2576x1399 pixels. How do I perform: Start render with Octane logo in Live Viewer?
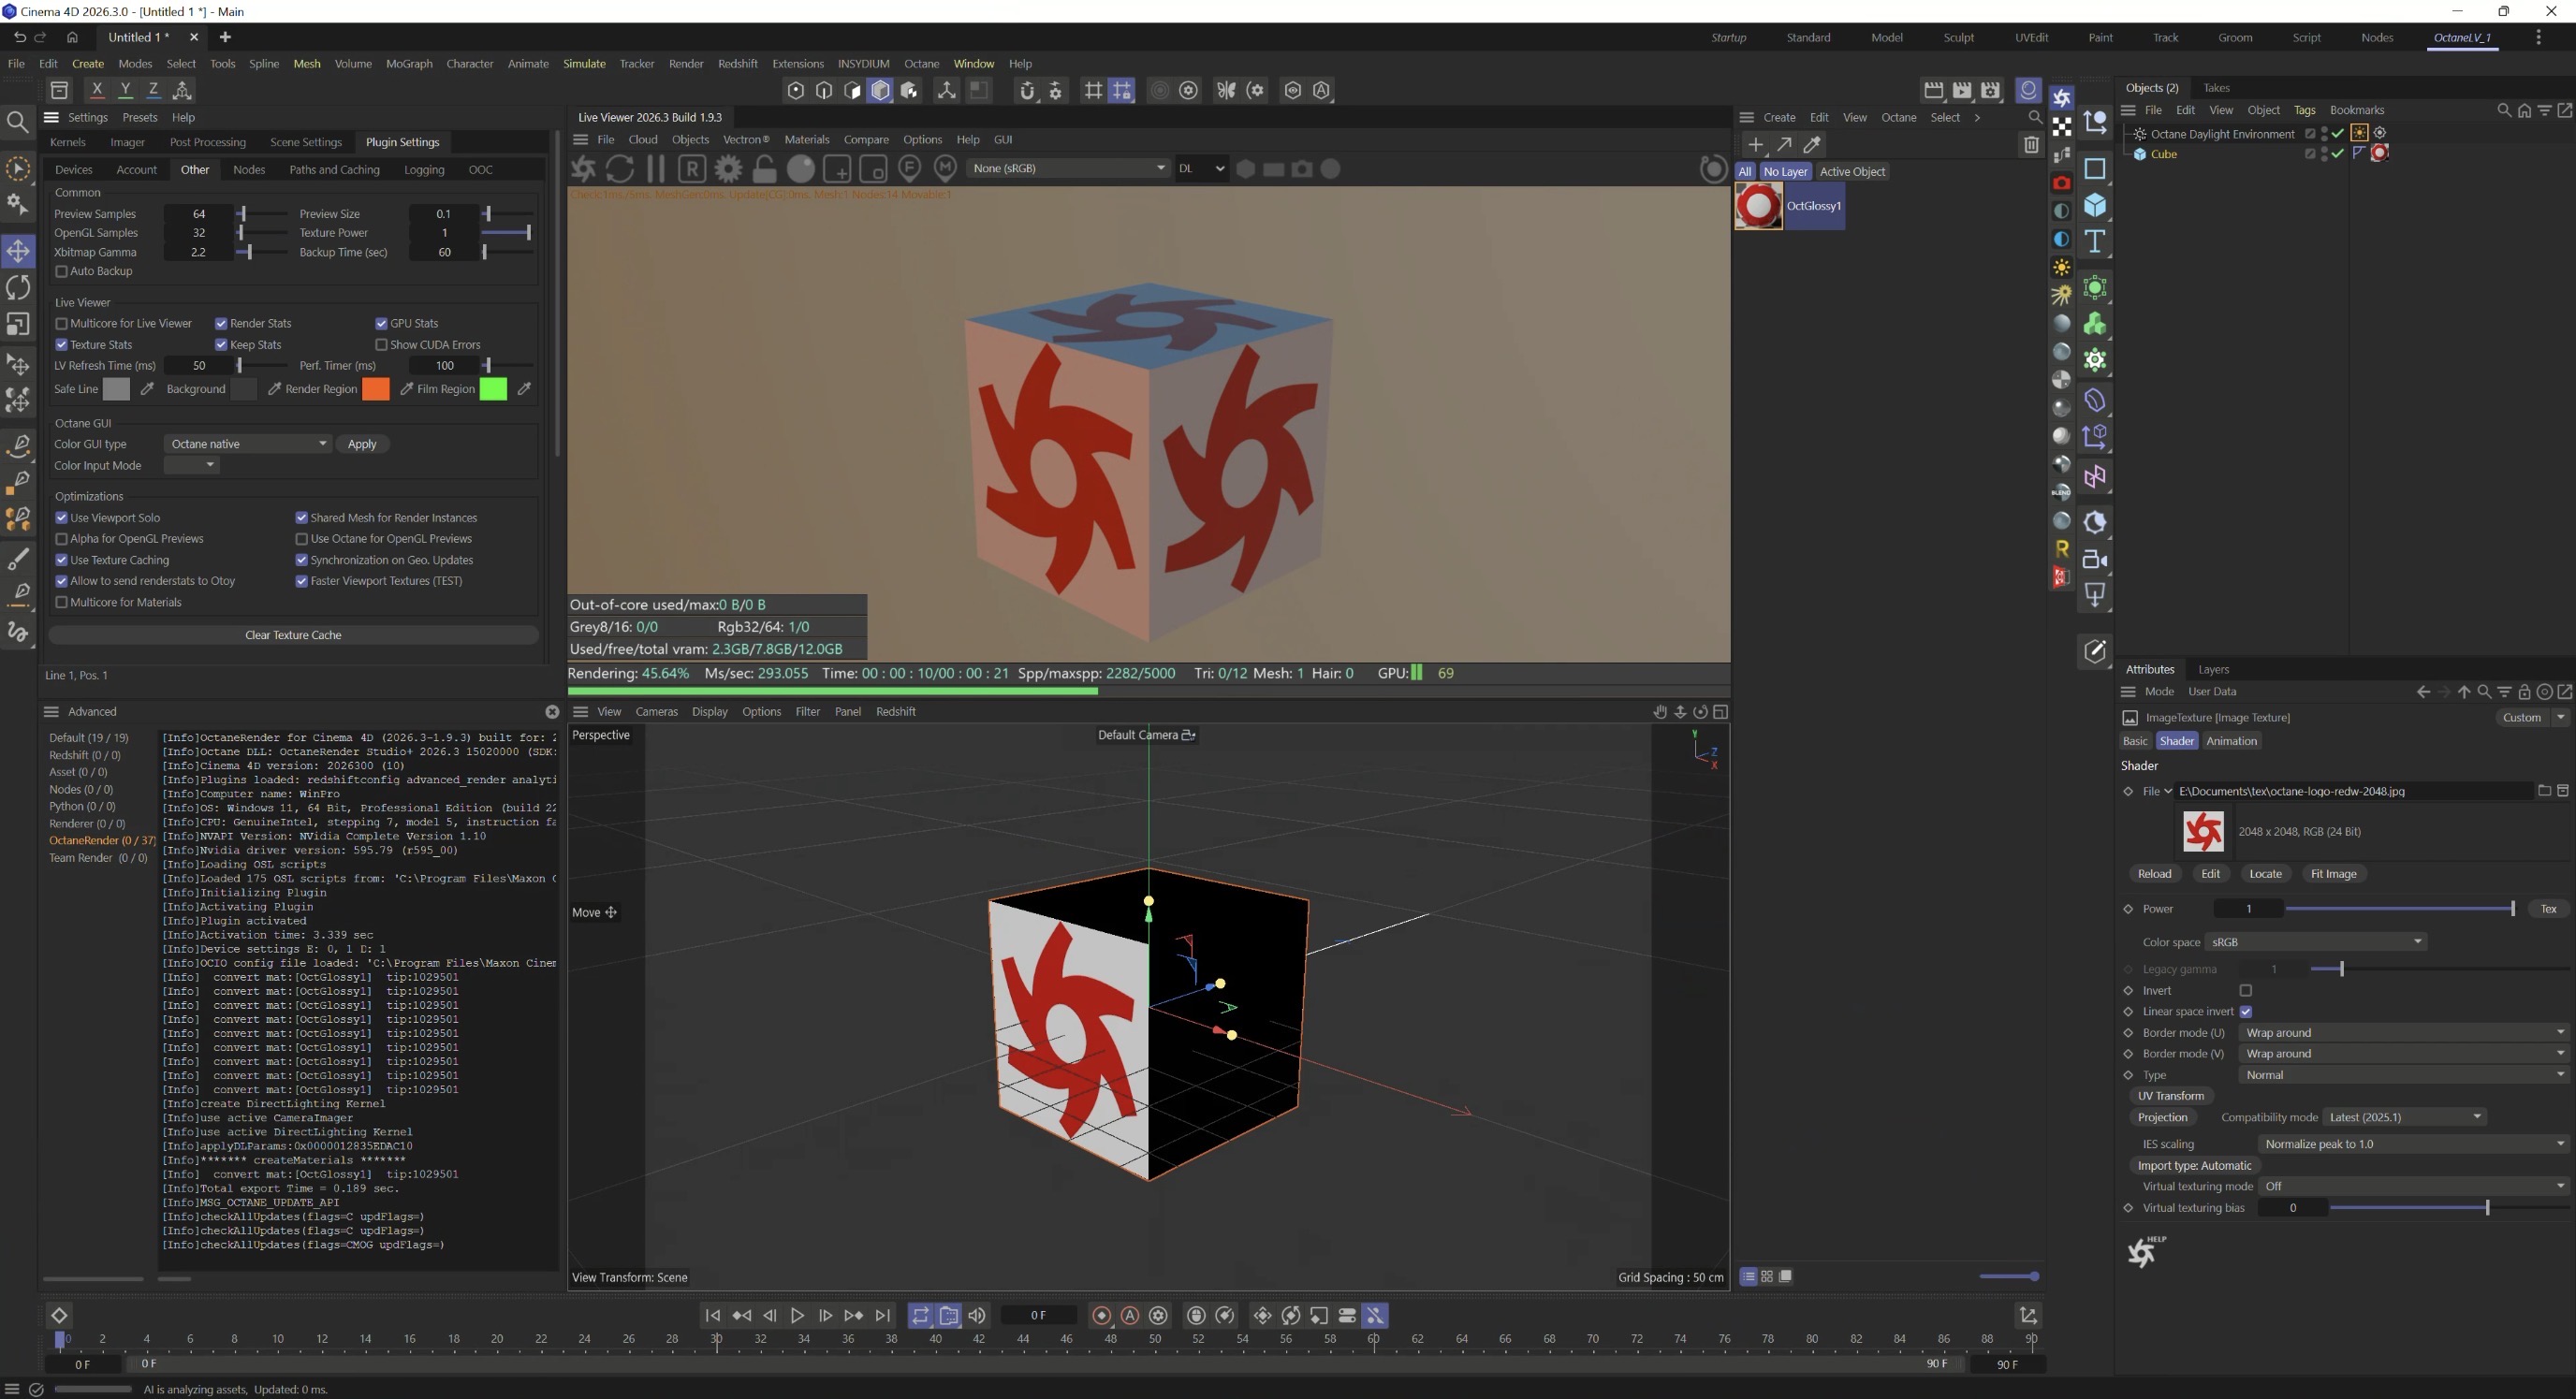tap(584, 168)
